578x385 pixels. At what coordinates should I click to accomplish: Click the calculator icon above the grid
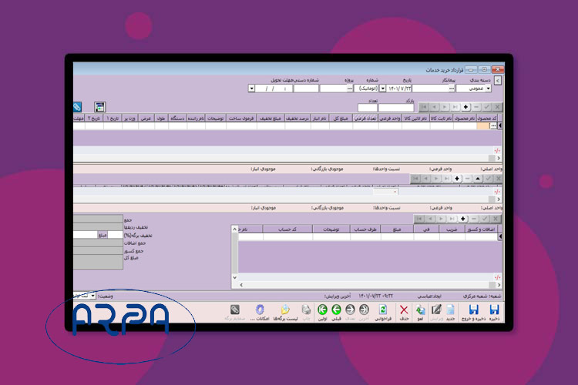pos(99,107)
